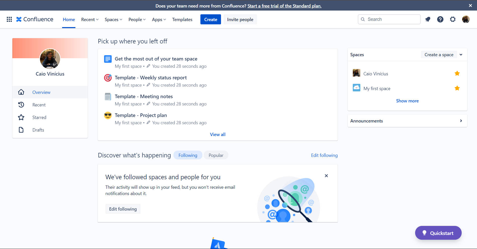Click the Overview home icon in sidebar
This screenshot has height=249, width=477.
21,92
